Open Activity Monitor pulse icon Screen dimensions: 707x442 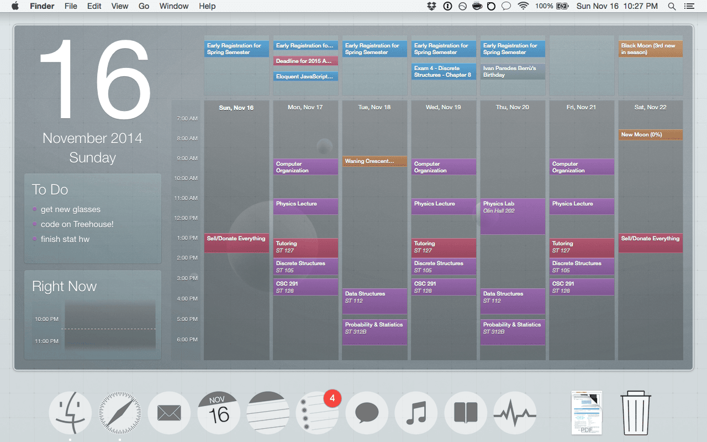coord(515,413)
